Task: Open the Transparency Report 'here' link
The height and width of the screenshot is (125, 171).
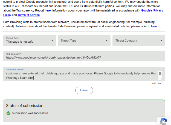Action: coord(48,11)
